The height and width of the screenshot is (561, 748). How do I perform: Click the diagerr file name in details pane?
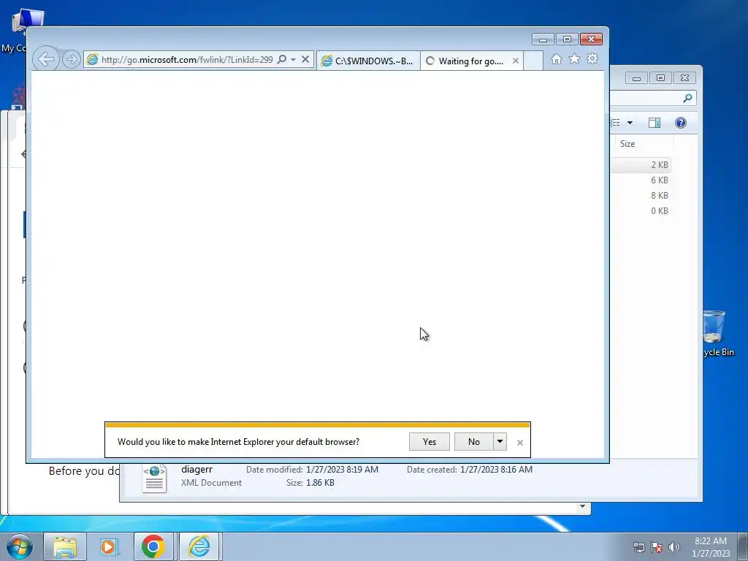pyautogui.click(x=196, y=470)
